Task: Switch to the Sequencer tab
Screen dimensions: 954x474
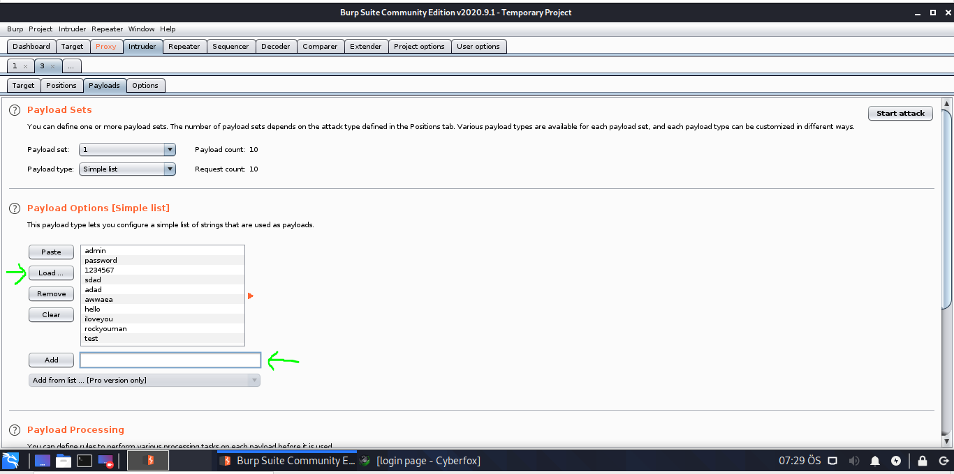Action: click(230, 47)
